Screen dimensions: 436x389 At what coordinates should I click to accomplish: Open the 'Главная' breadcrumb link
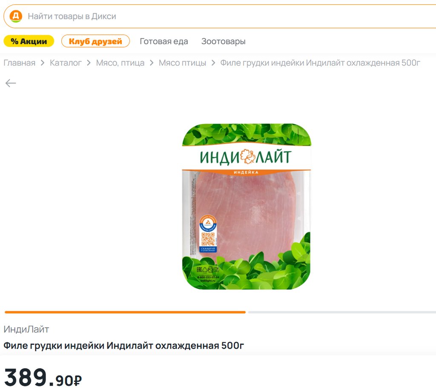(x=20, y=63)
